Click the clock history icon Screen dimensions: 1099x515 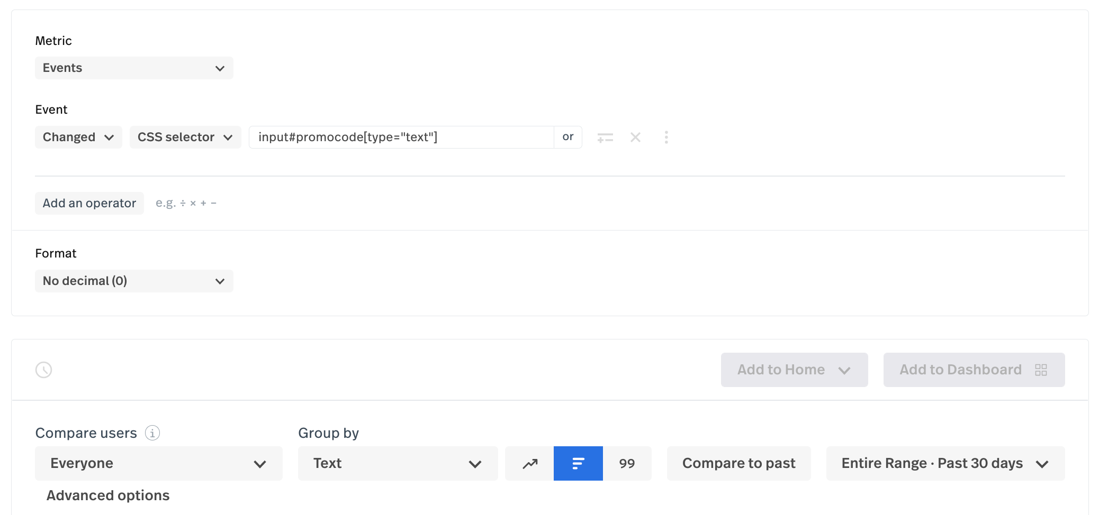[43, 370]
